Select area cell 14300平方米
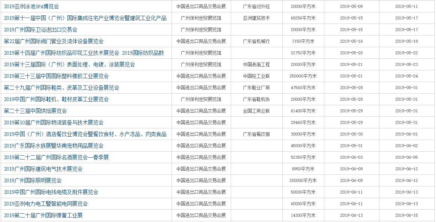This screenshot has height=222, width=436. pyautogui.click(x=303, y=215)
